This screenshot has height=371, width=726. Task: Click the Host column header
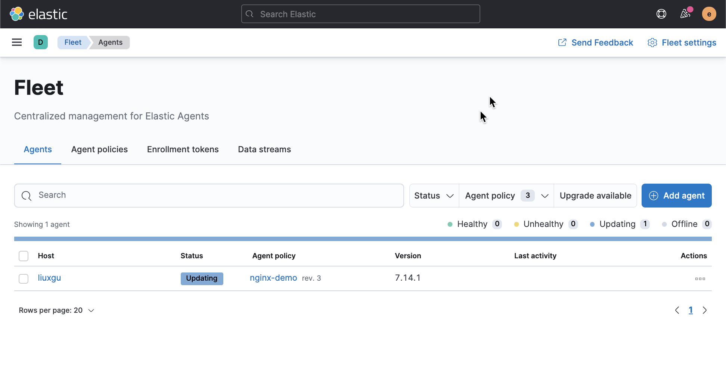tap(46, 256)
